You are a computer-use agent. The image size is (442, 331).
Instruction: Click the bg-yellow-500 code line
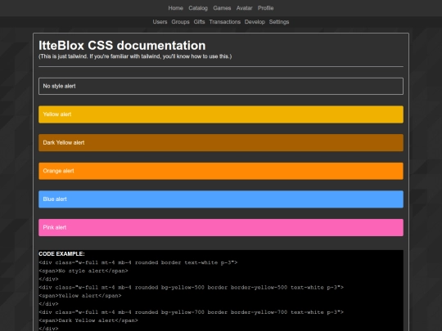coord(191,288)
